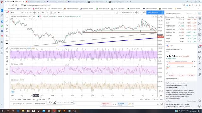Select the crosshair cursor tool
202x113 pixels.
pyautogui.click(x=7, y=17)
